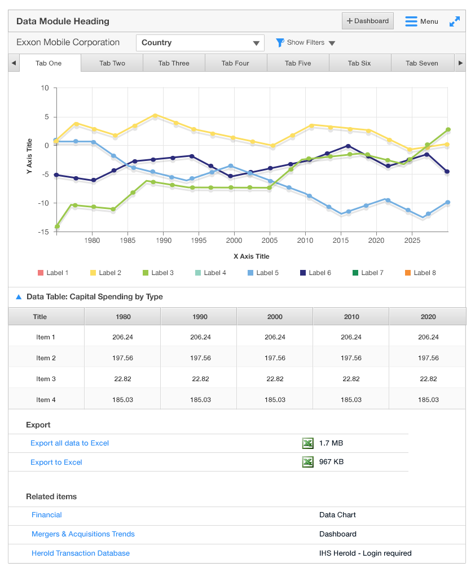Click Excel icon beside 967 KB
Viewport: 475px width, 576px height.
307,462
